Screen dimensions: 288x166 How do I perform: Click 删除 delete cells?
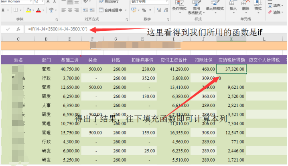[245, 7]
